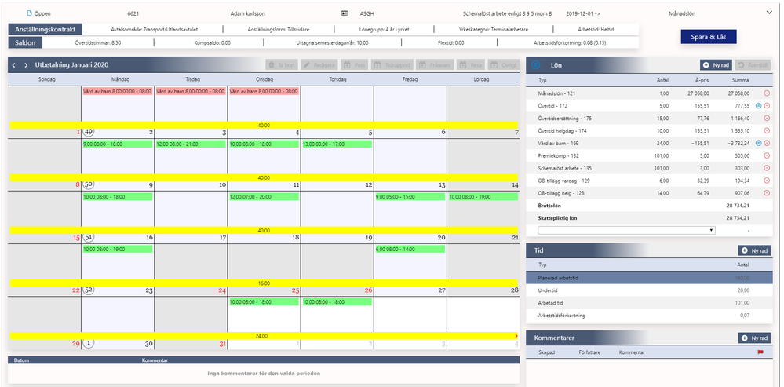Add Ny rad in Kommentarer panel
Screen dimensions: 784x387
(x=754, y=338)
